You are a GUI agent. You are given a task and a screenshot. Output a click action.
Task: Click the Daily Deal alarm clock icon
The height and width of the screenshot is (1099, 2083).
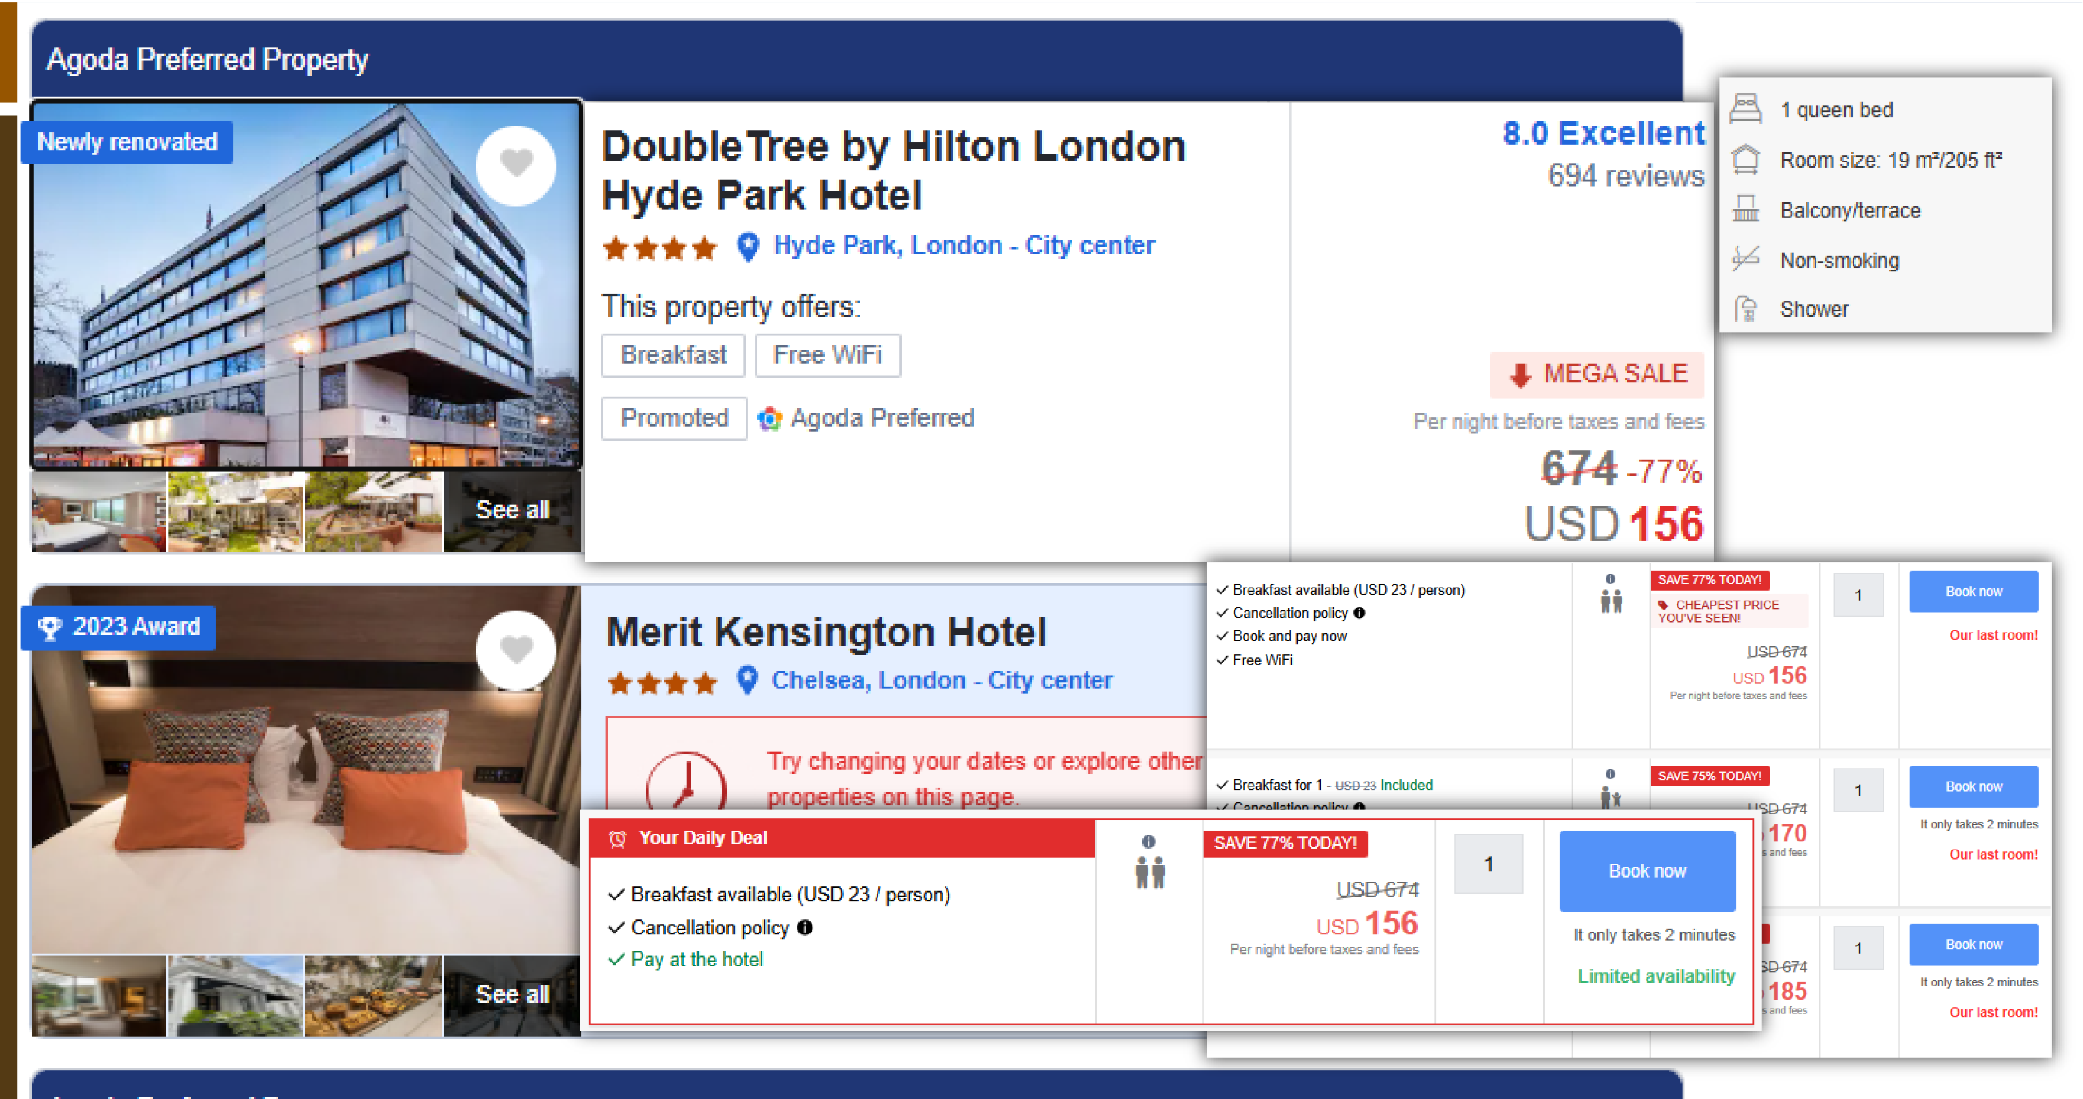617,839
